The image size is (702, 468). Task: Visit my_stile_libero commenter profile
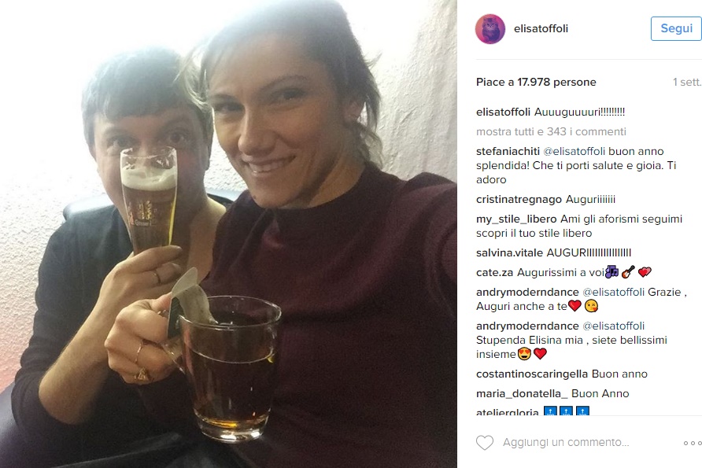click(516, 219)
